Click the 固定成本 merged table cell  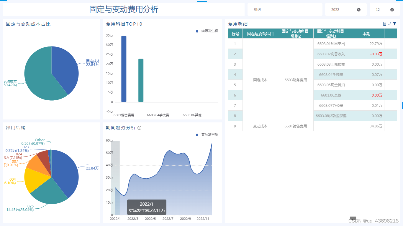click(x=260, y=80)
